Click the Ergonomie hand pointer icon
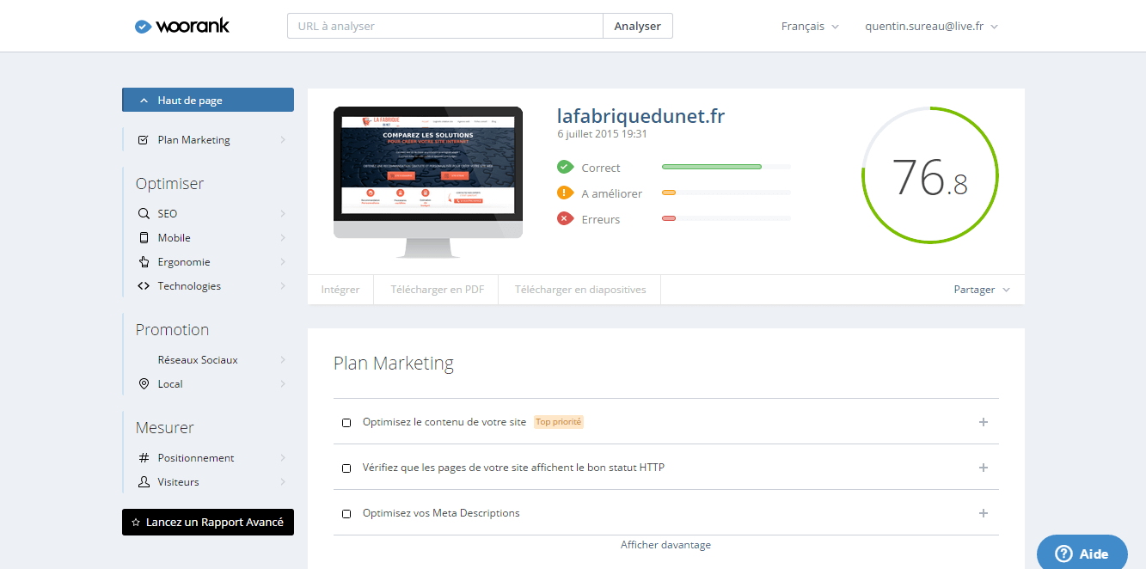Image resolution: width=1146 pixels, height=569 pixels. pos(144,262)
